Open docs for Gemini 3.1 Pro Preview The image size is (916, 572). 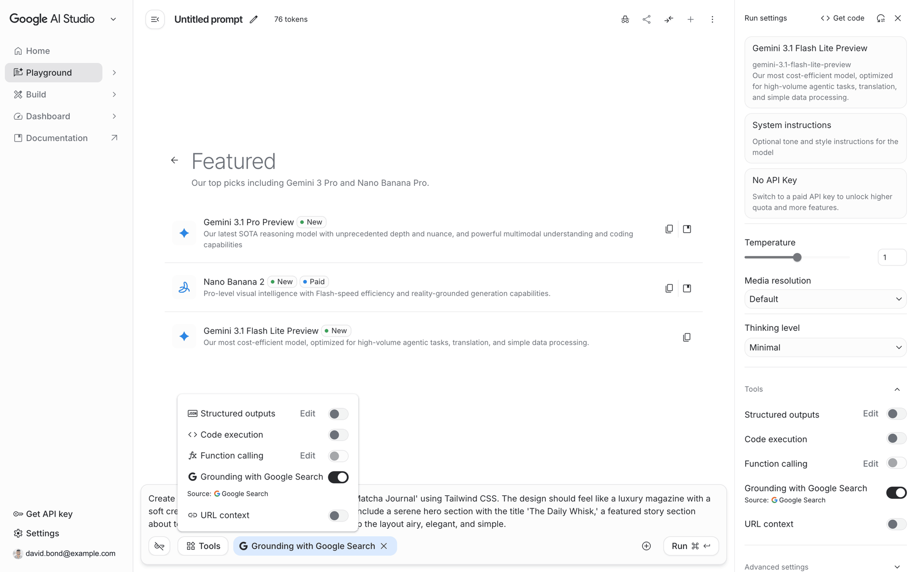(x=687, y=229)
